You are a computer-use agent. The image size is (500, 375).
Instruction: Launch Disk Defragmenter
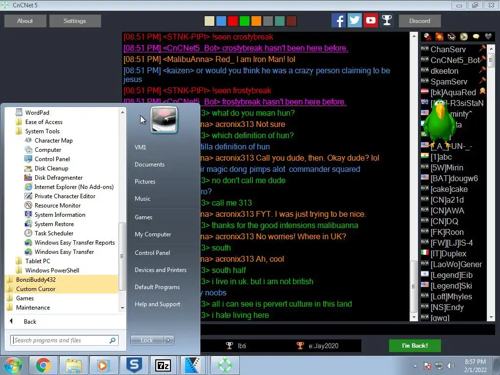point(59,178)
